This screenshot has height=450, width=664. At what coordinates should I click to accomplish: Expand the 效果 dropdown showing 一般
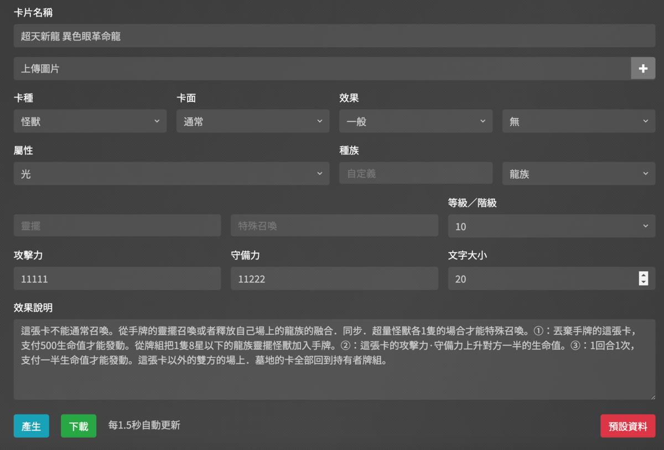(415, 121)
